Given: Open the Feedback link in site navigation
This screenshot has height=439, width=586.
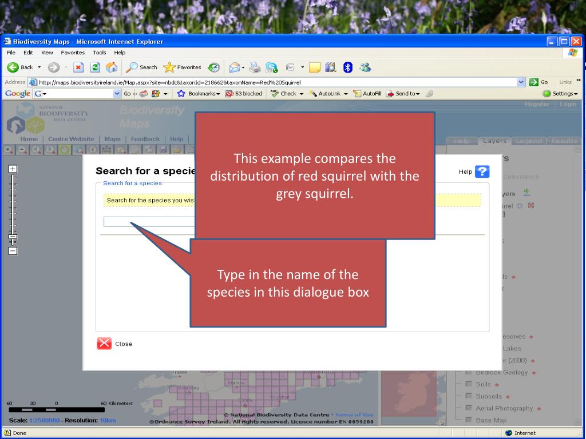Looking at the screenshot, I should [145, 139].
